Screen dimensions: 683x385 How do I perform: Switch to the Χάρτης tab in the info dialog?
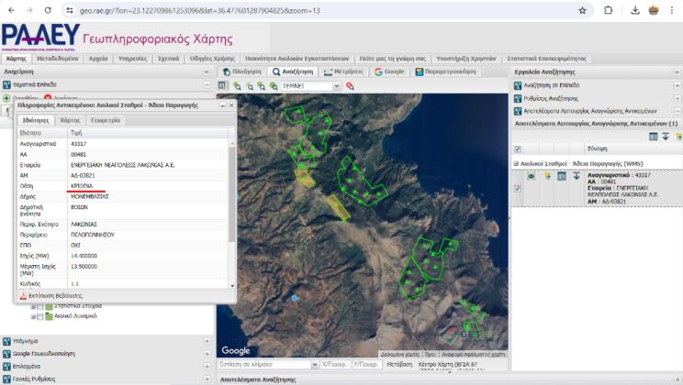coord(70,120)
